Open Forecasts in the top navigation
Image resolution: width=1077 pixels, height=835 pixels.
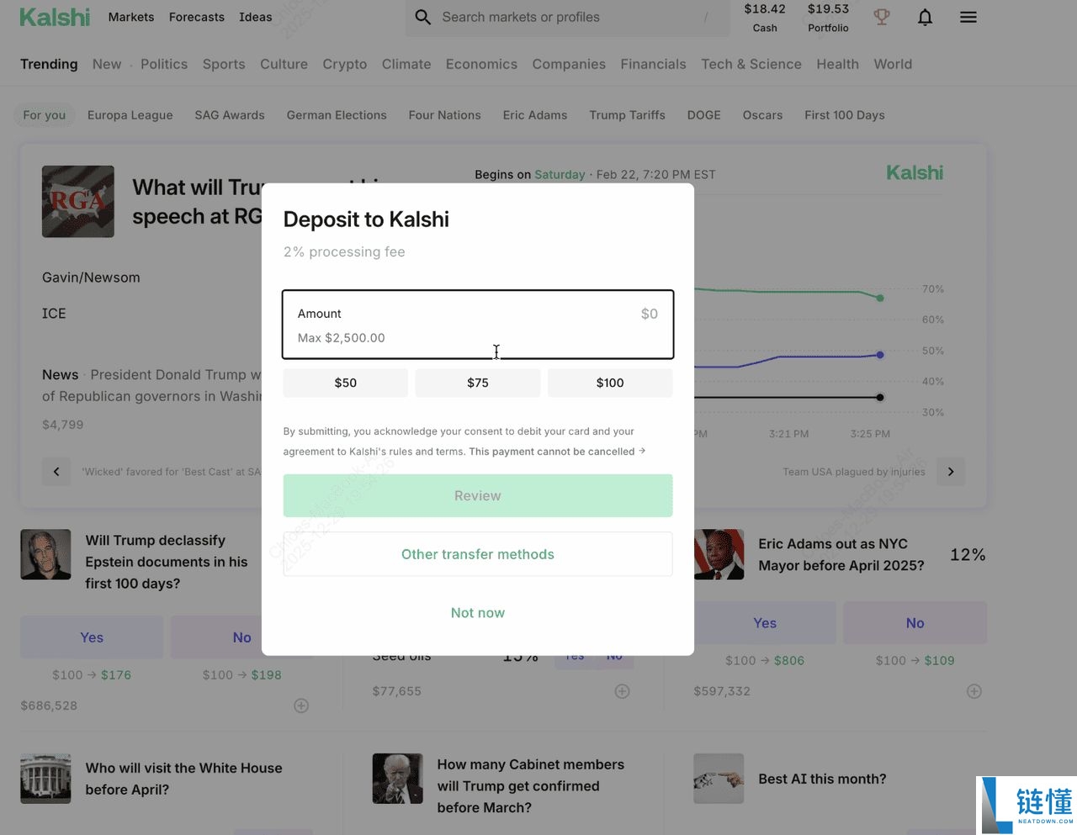tap(197, 17)
